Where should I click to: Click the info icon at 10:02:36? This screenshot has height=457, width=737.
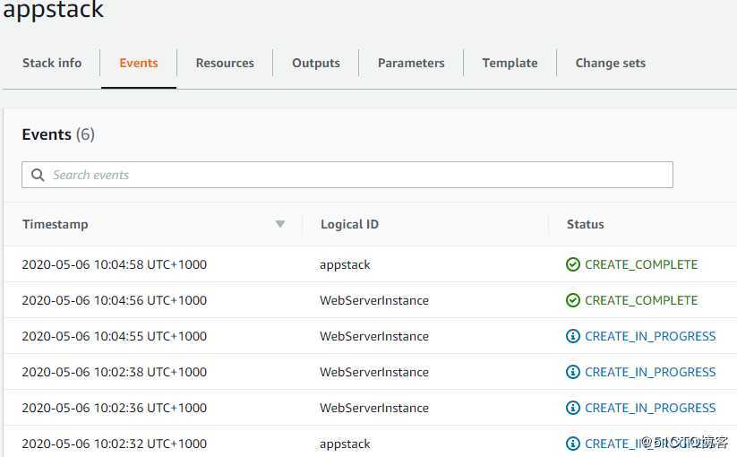click(573, 408)
